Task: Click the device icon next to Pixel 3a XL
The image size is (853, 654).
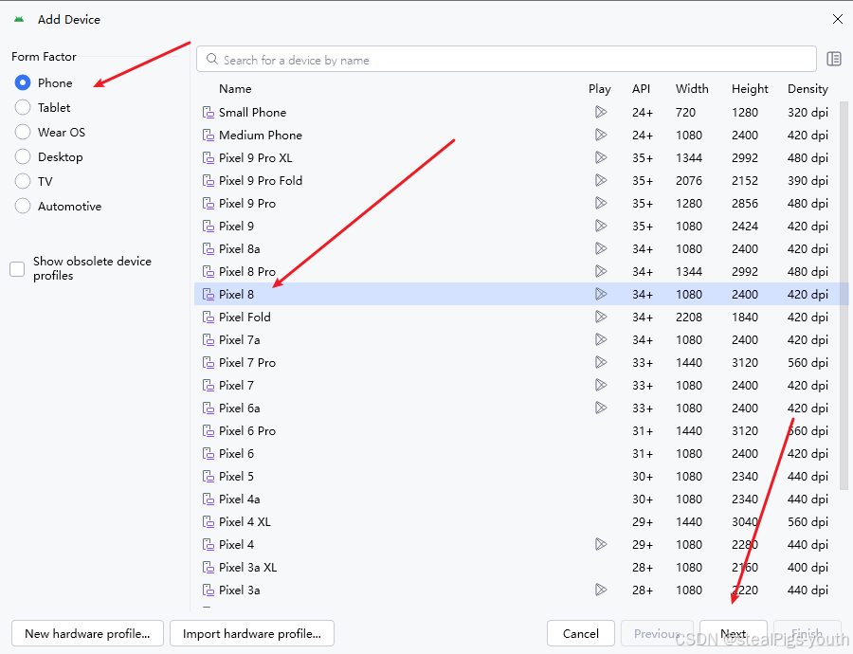Action: [x=209, y=568]
